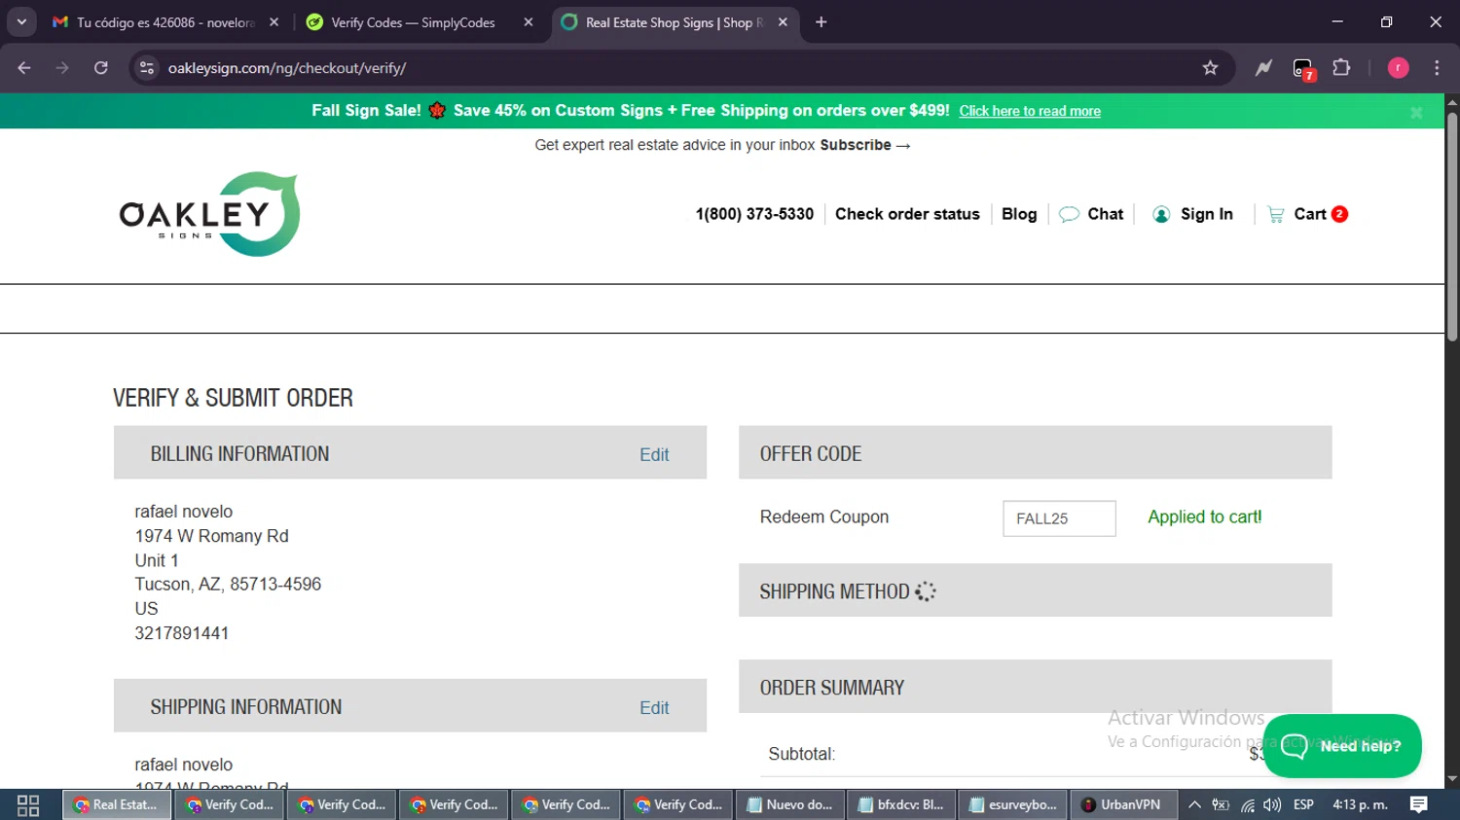
Task: Open the Real Estat... taskbar window
Action: click(x=117, y=804)
